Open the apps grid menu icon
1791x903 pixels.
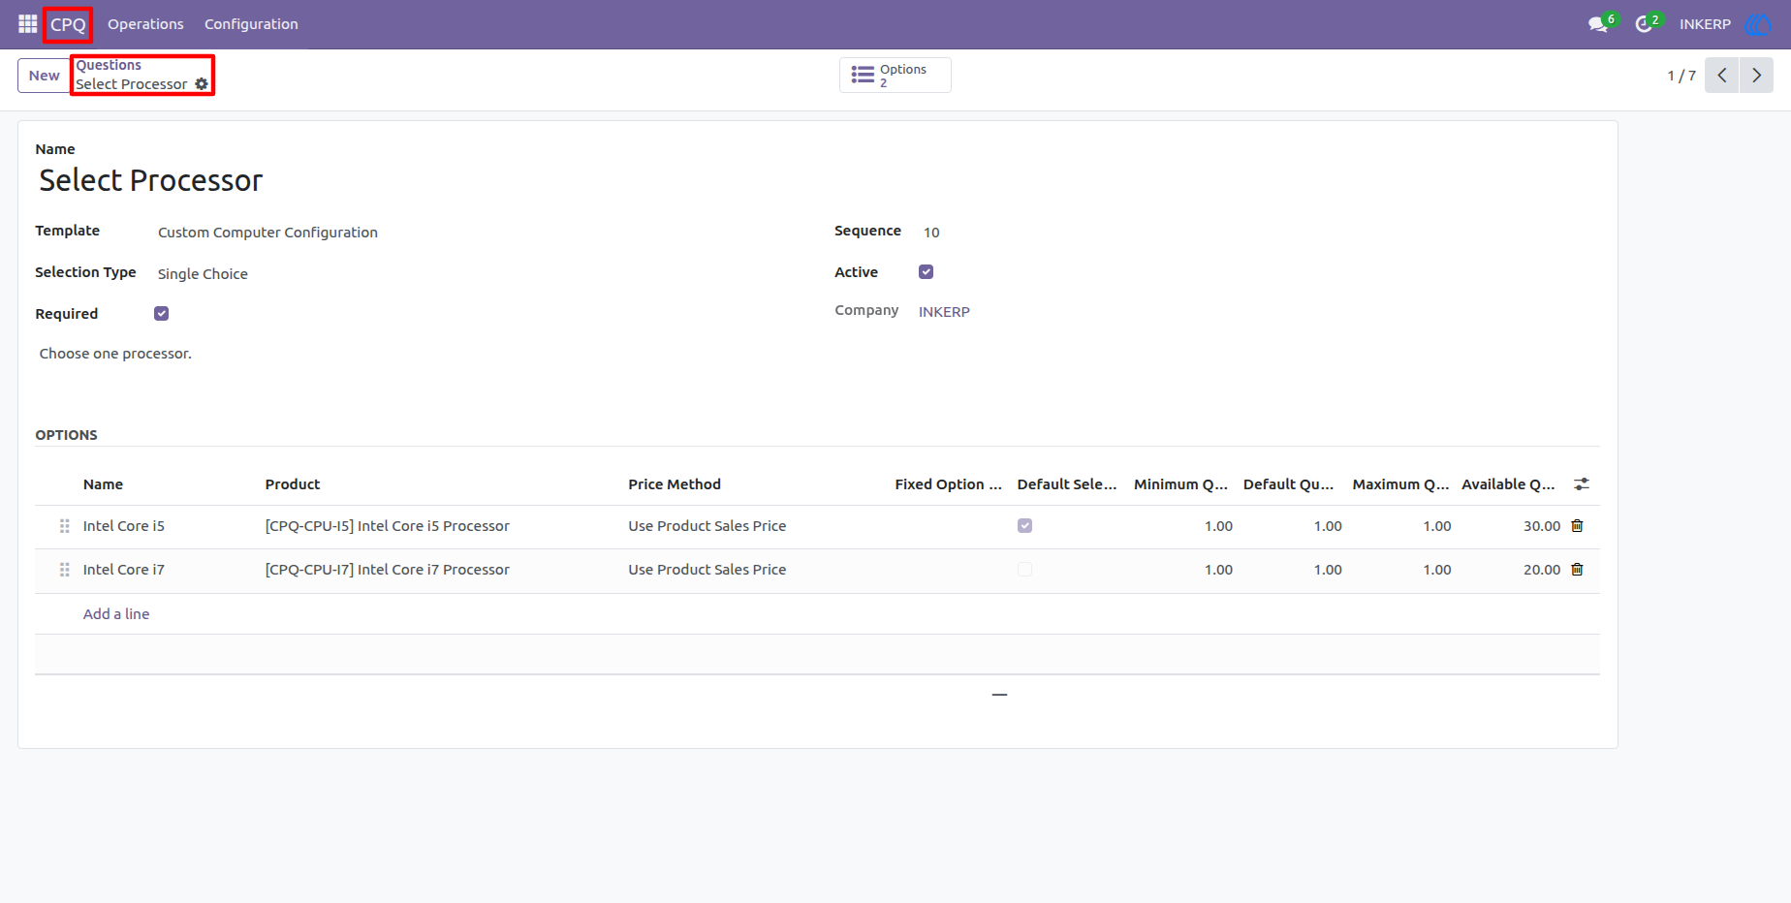click(x=27, y=24)
